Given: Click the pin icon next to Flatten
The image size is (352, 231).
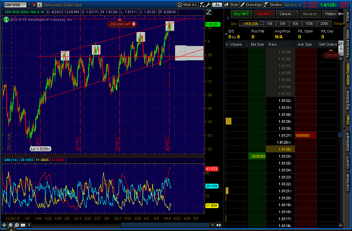Looking at the screenshot, I should 341,14.
